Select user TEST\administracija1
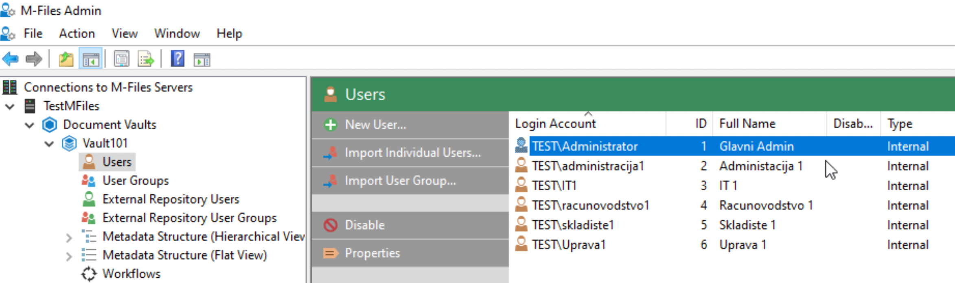The height and width of the screenshot is (283, 955). click(588, 166)
